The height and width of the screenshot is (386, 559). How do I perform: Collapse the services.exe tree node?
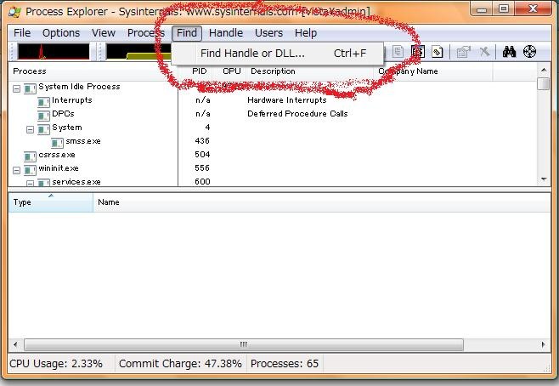(31, 184)
